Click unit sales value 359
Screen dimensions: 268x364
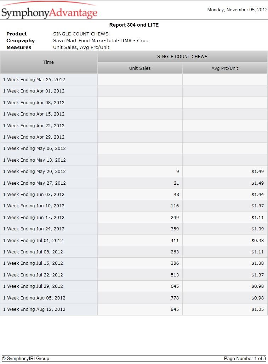point(175,229)
